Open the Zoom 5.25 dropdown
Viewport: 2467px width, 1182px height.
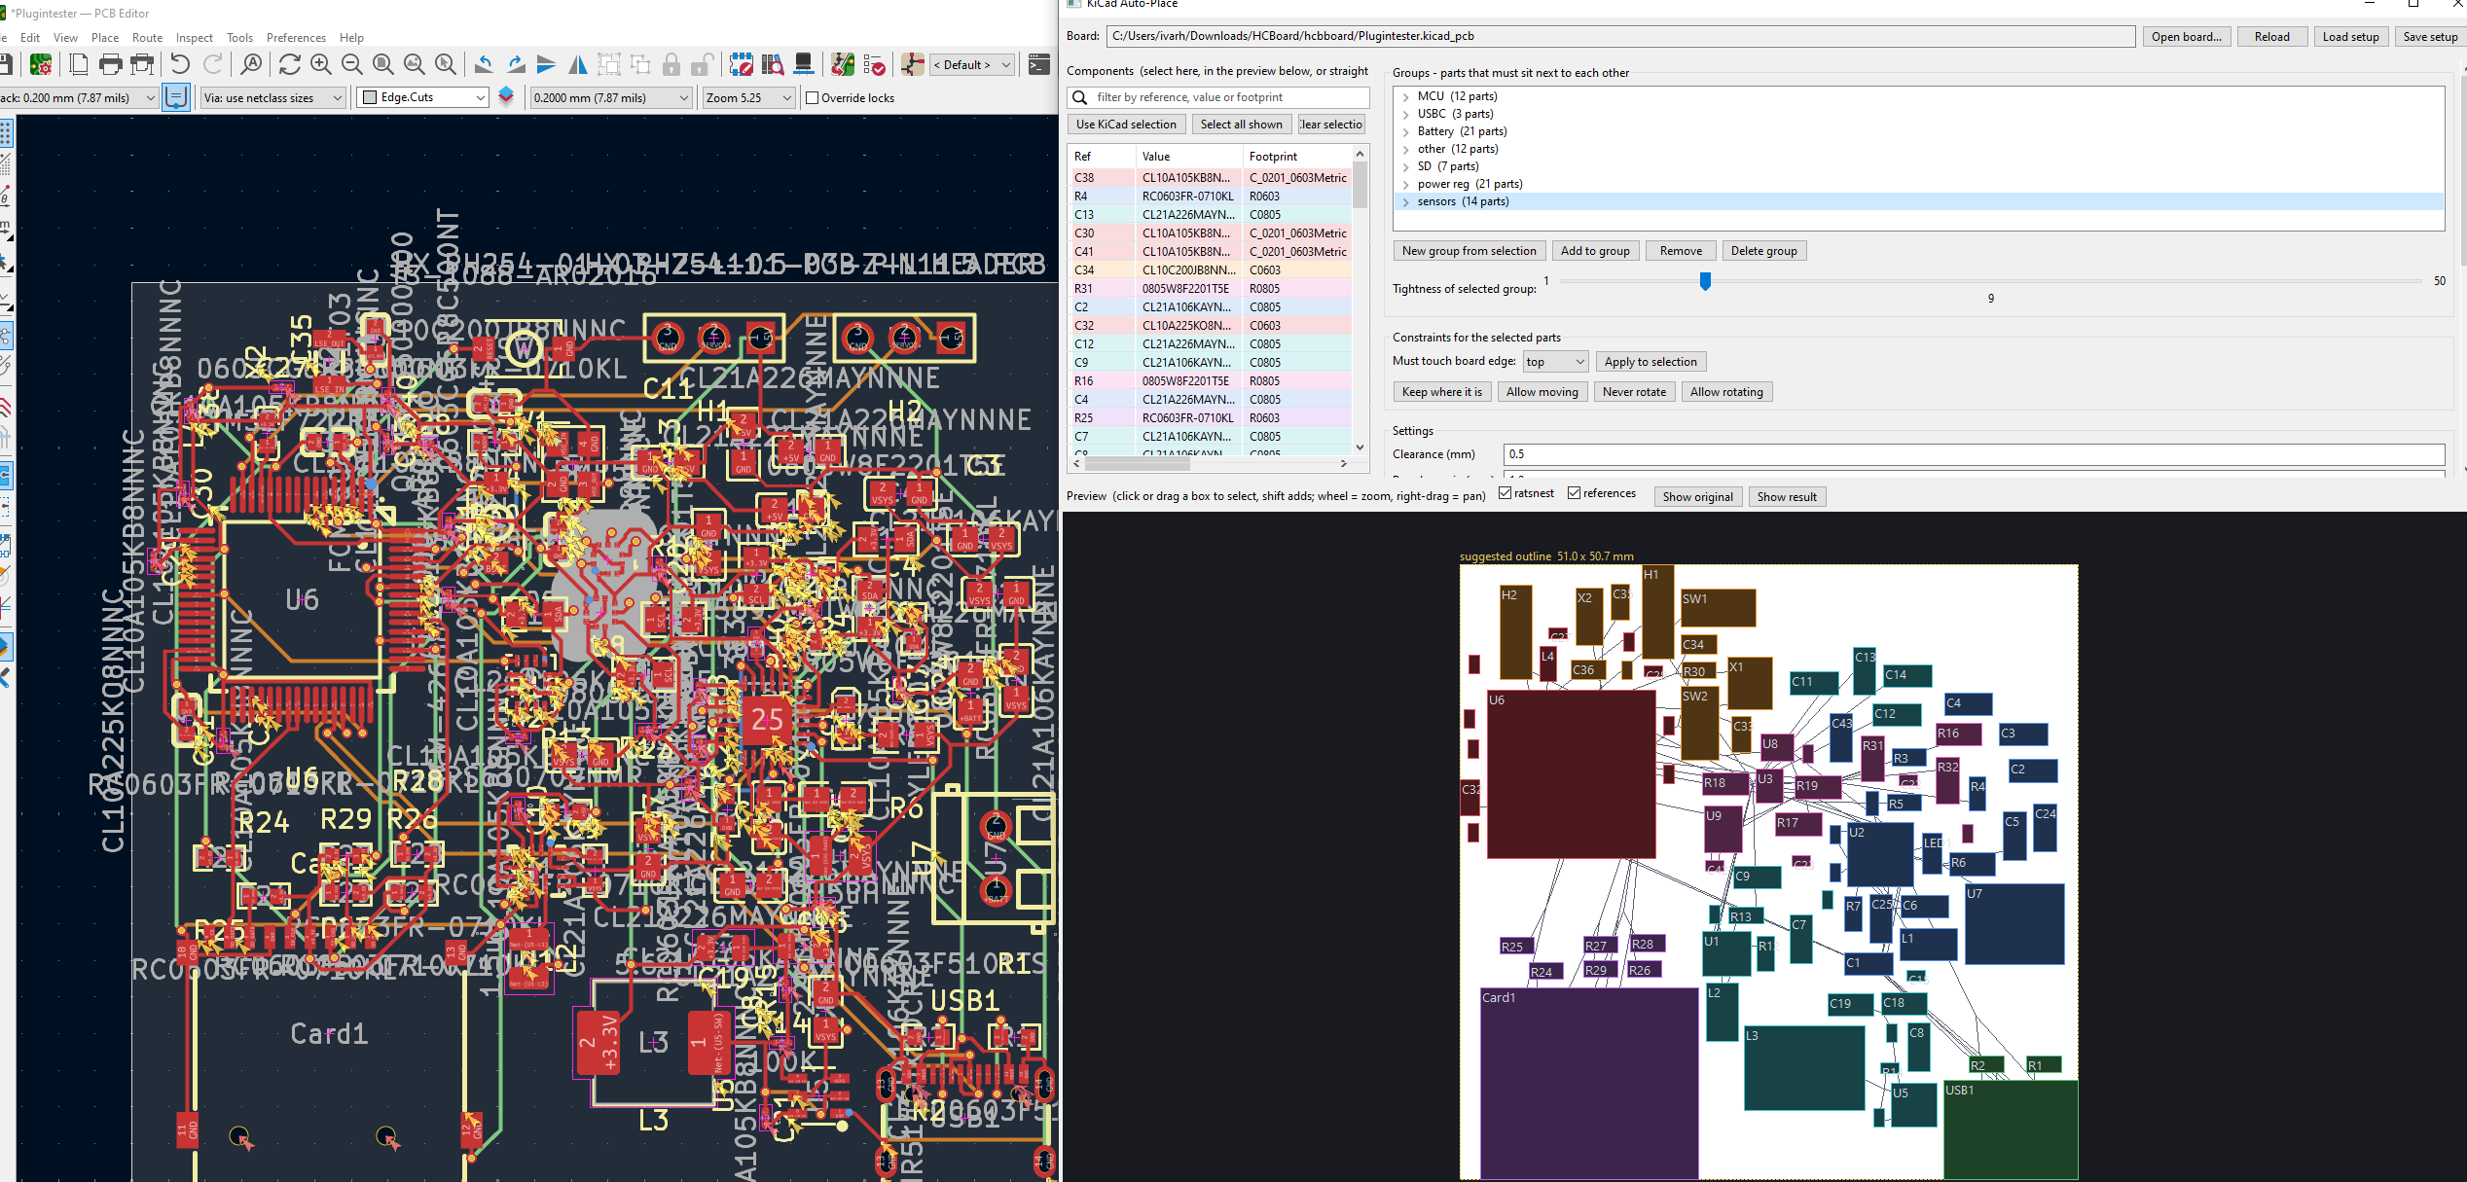click(x=748, y=97)
